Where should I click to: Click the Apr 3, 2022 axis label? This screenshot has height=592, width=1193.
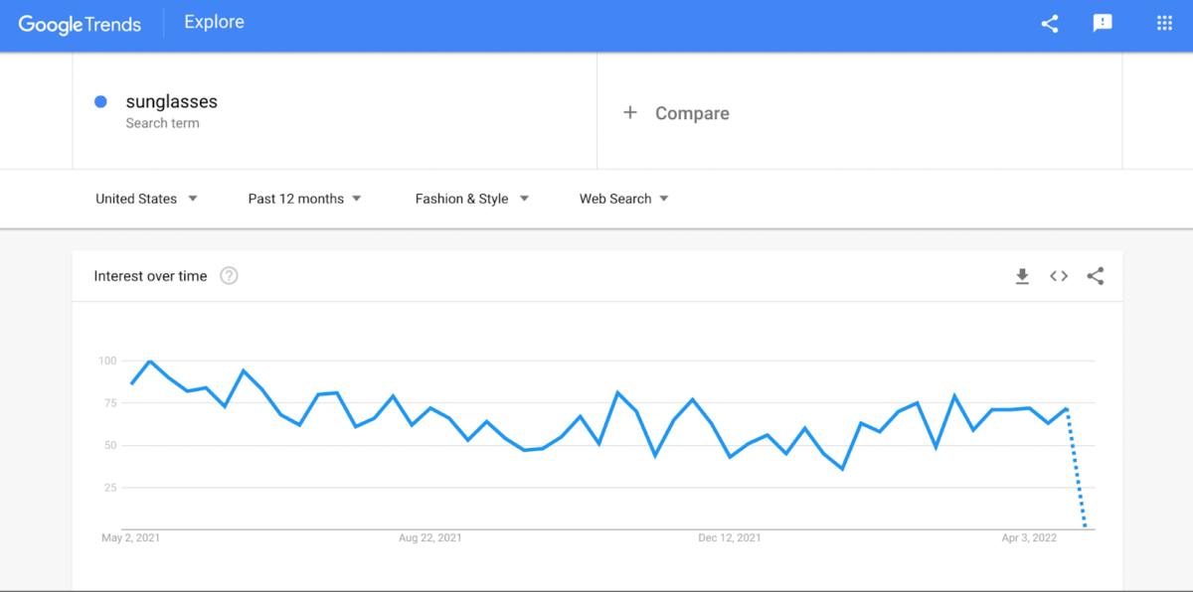point(1029,538)
